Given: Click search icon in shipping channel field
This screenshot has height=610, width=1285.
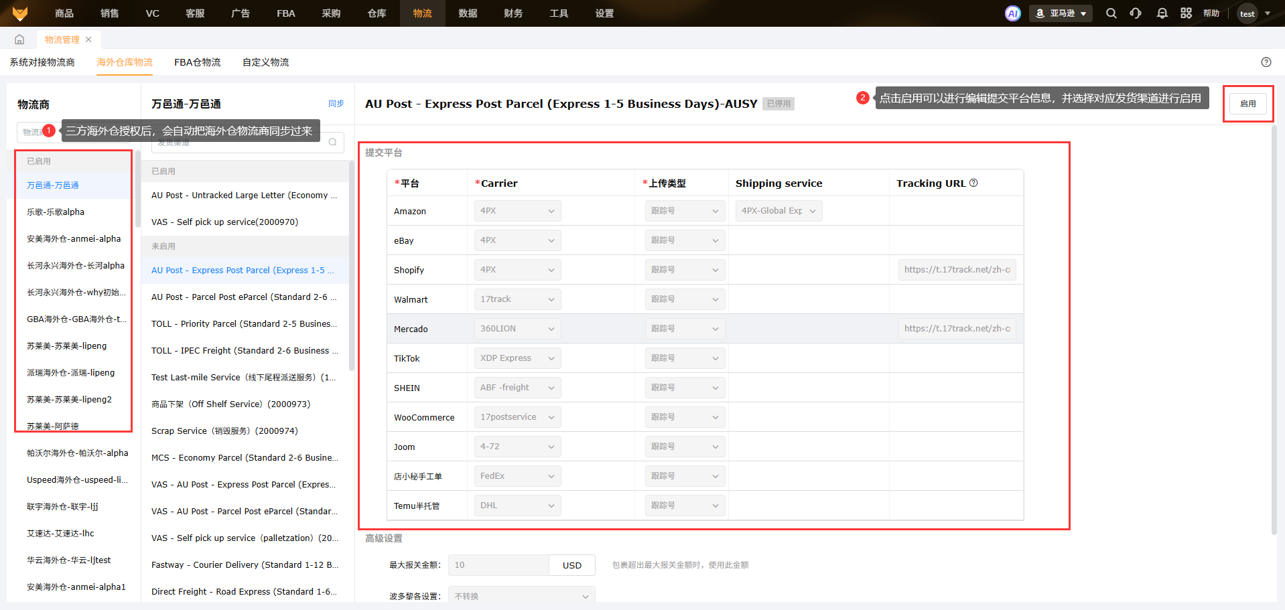Looking at the screenshot, I should [x=332, y=142].
